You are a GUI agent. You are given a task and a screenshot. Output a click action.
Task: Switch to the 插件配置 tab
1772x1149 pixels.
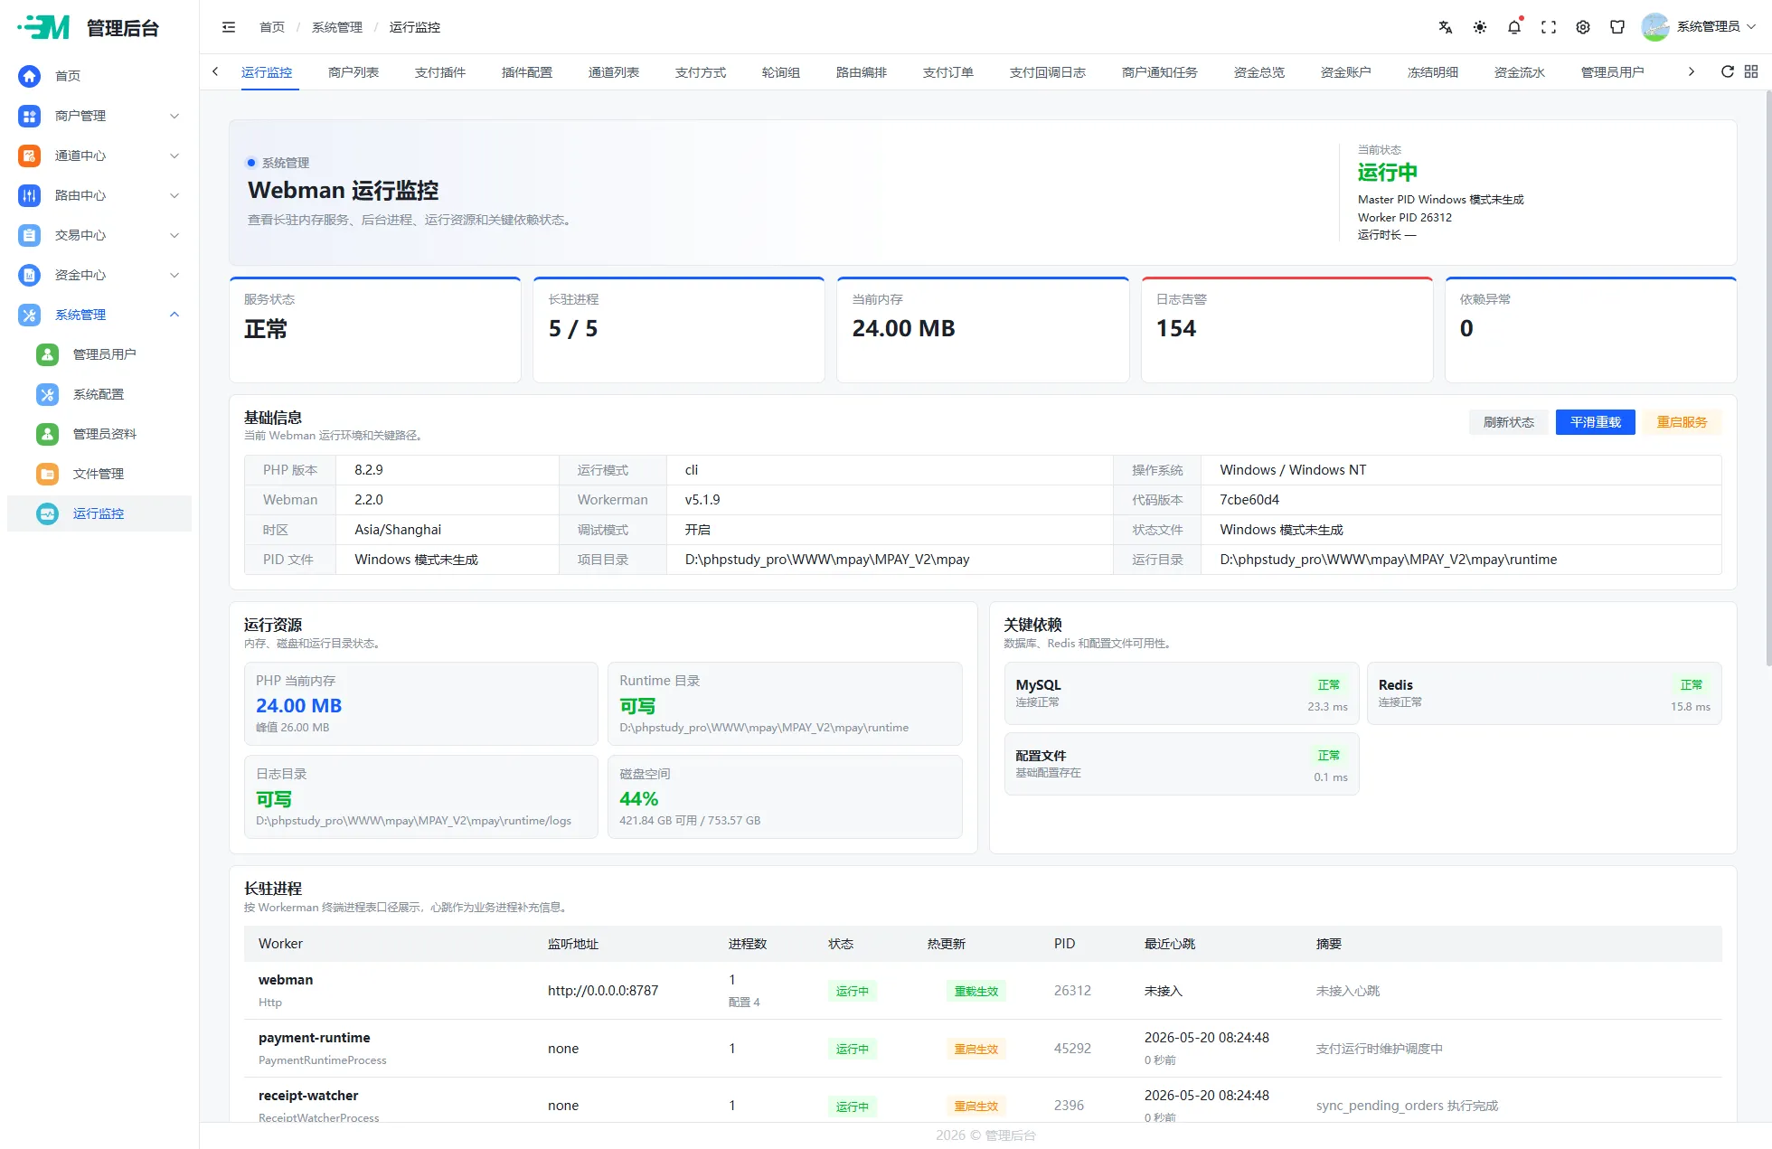pyautogui.click(x=527, y=72)
